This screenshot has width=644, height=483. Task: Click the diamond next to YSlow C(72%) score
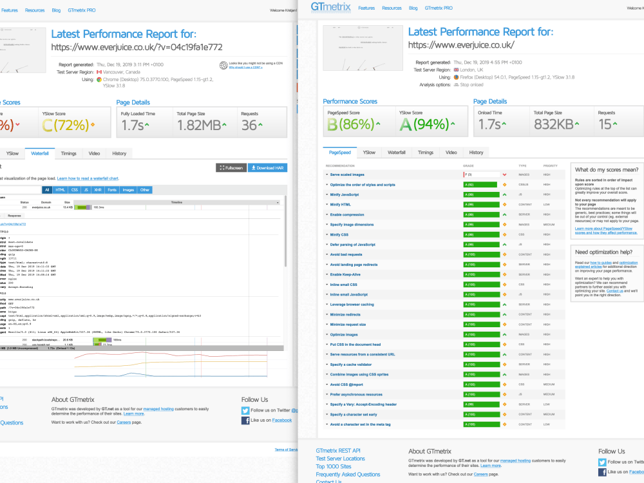tap(93, 124)
